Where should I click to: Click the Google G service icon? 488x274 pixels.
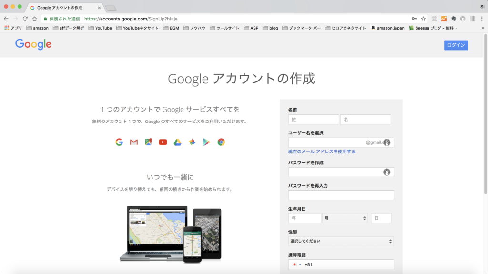pyautogui.click(x=119, y=142)
